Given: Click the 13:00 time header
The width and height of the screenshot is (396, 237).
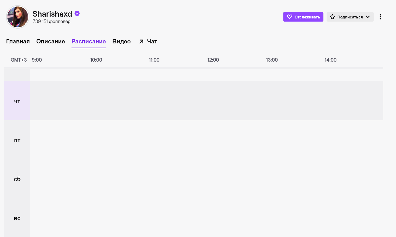Looking at the screenshot, I should [x=272, y=60].
